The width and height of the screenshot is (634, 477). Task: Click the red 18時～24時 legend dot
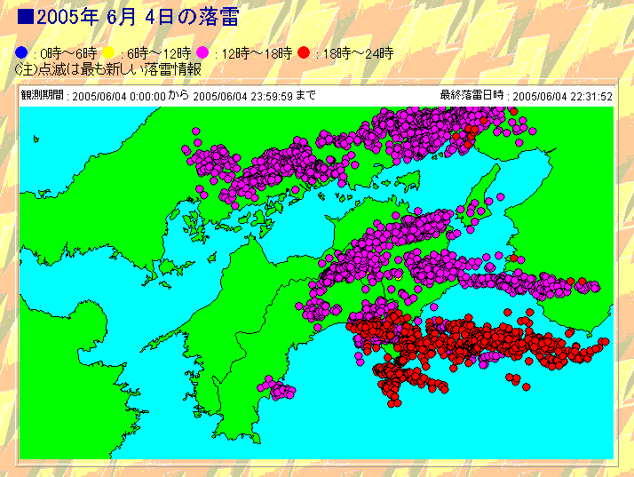(x=303, y=53)
